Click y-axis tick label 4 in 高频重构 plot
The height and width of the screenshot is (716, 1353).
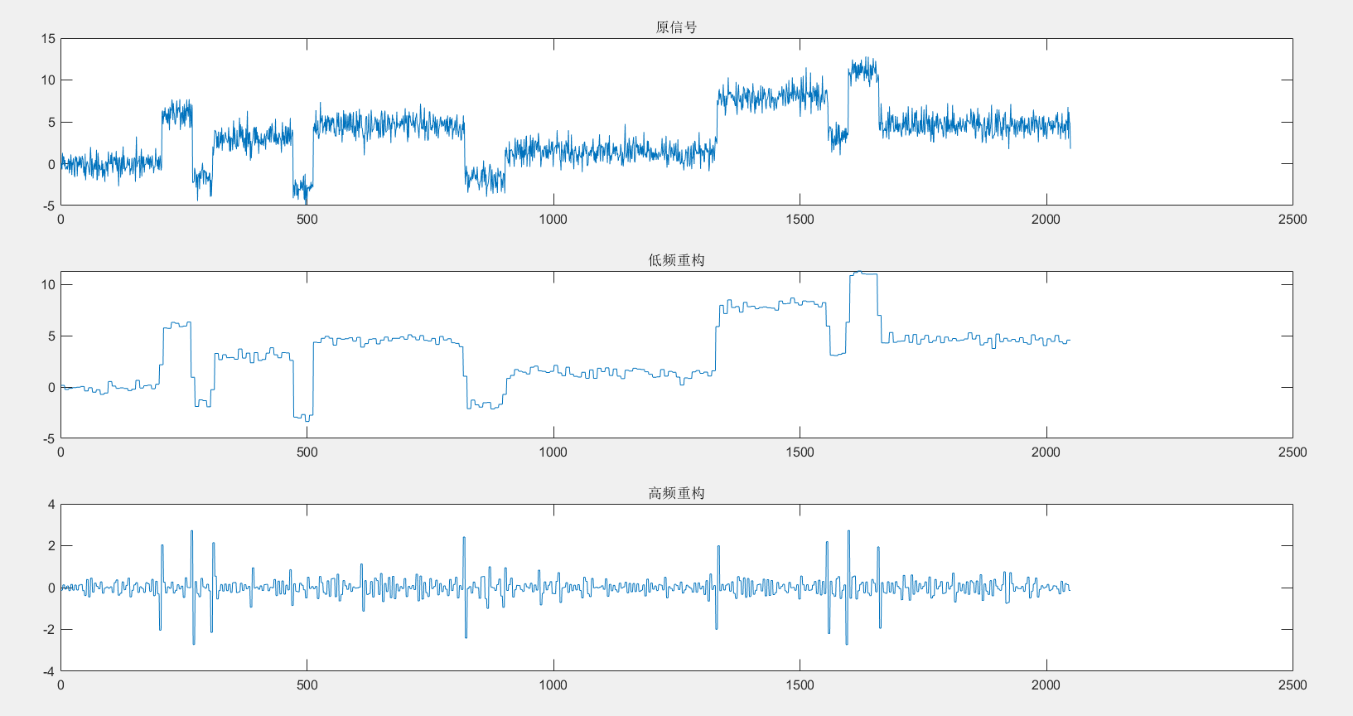(52, 505)
